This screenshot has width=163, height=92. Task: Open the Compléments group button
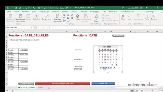(x=46, y=18)
